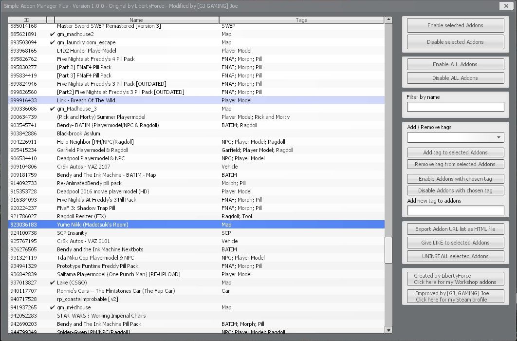Select Bendy and The Ink Machine Pill Pack

coord(196,324)
